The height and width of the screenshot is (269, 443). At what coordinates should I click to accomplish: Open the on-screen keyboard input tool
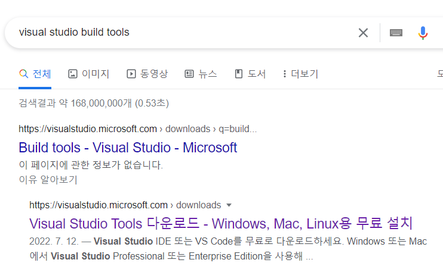click(x=396, y=33)
